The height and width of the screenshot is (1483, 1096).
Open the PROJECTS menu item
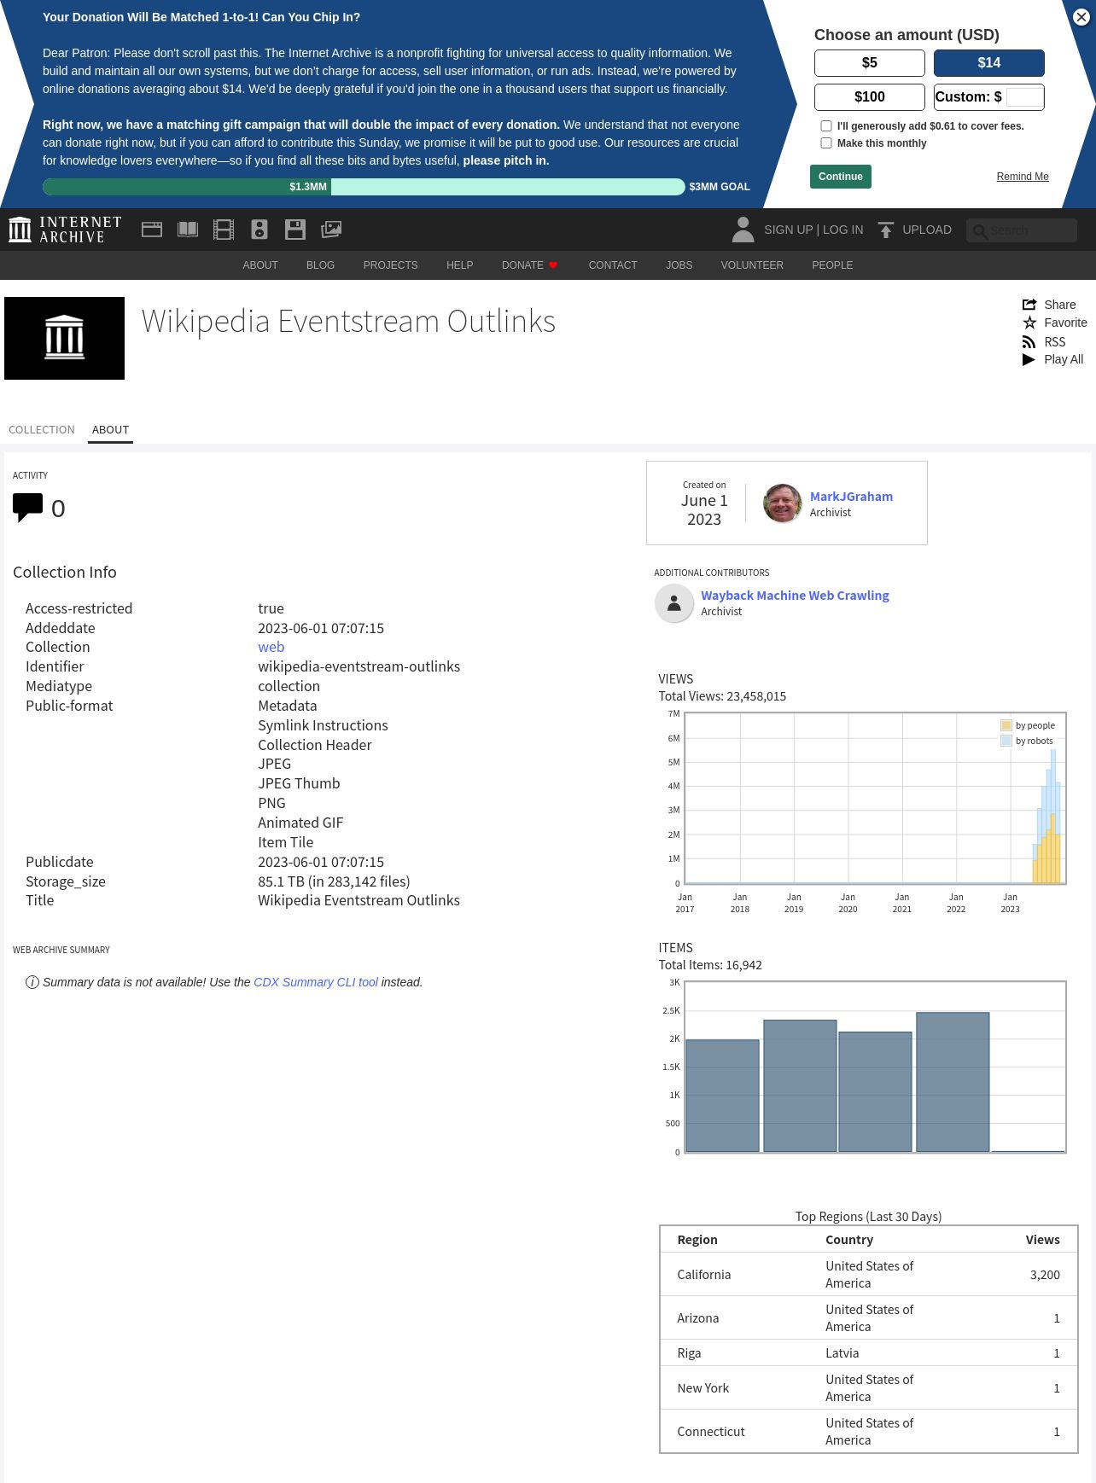(390, 265)
